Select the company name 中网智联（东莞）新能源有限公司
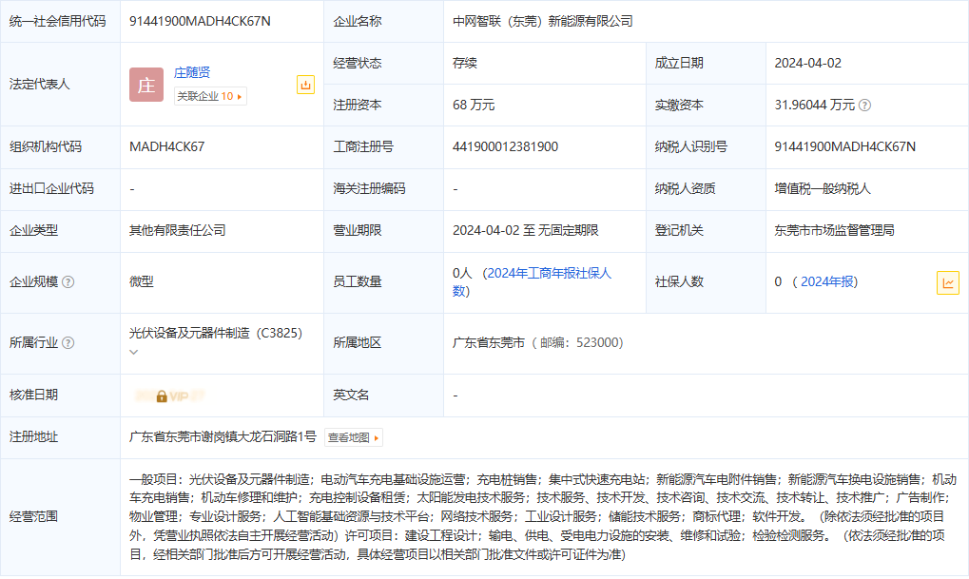969x579 pixels. pos(543,21)
